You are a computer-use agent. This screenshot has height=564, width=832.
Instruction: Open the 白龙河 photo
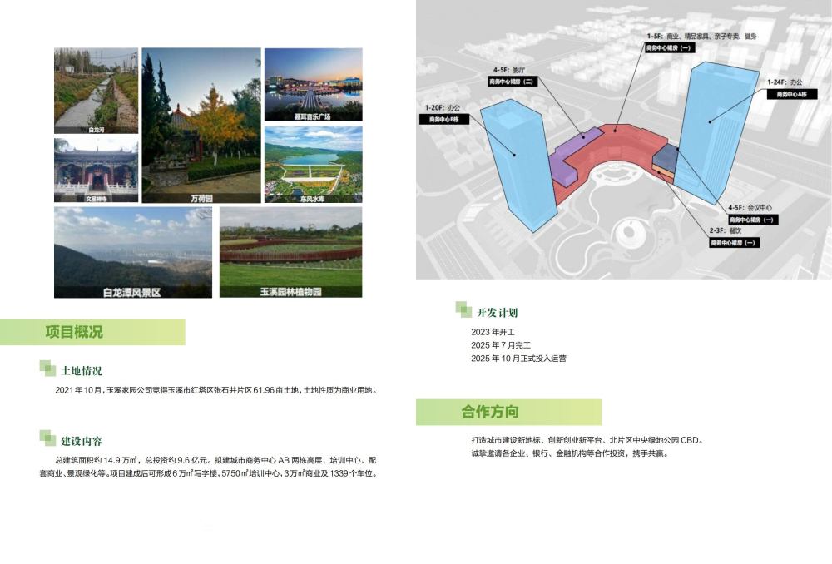pos(95,91)
